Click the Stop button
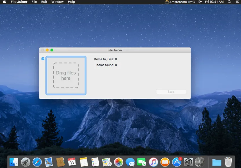 point(171,92)
